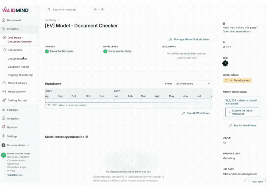Viewport: 267px width, 187px height.
Task: Click Submit for Initial Validation button
Action: [x=242, y=112]
